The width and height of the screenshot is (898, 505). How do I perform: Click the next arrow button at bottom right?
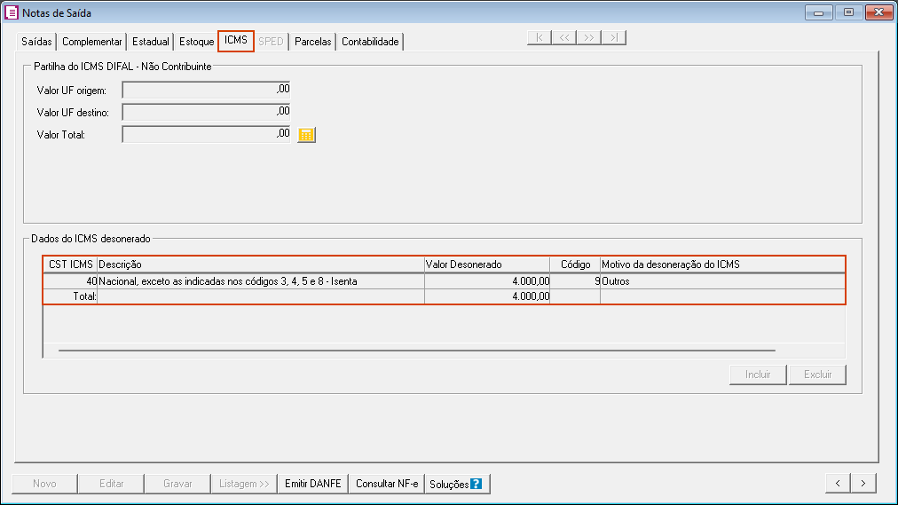[863, 483]
